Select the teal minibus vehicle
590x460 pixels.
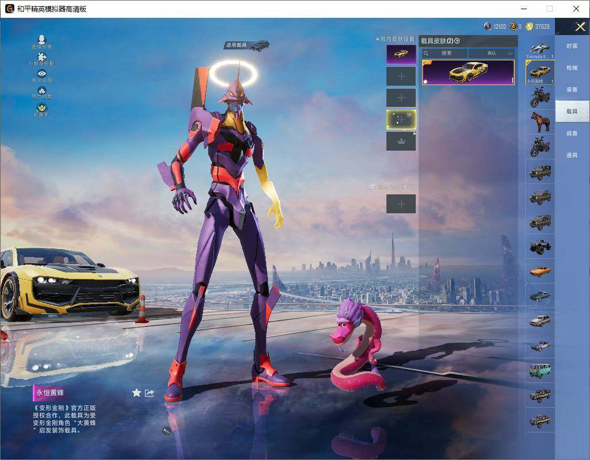click(x=540, y=370)
